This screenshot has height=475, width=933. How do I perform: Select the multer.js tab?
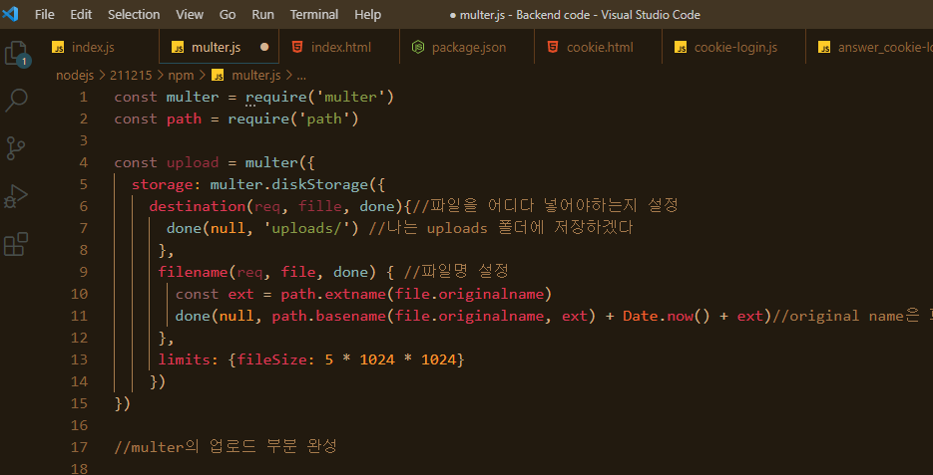(219, 47)
